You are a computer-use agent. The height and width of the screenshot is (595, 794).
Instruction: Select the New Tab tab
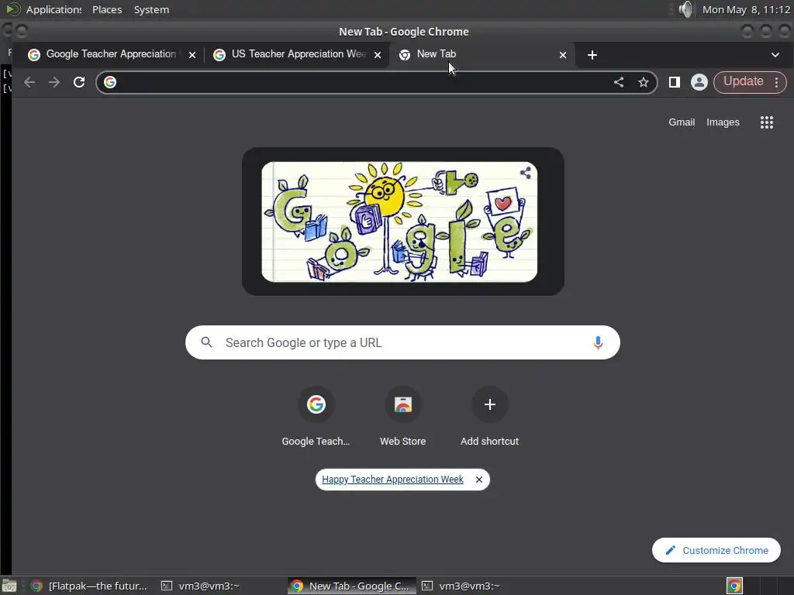[x=483, y=54]
